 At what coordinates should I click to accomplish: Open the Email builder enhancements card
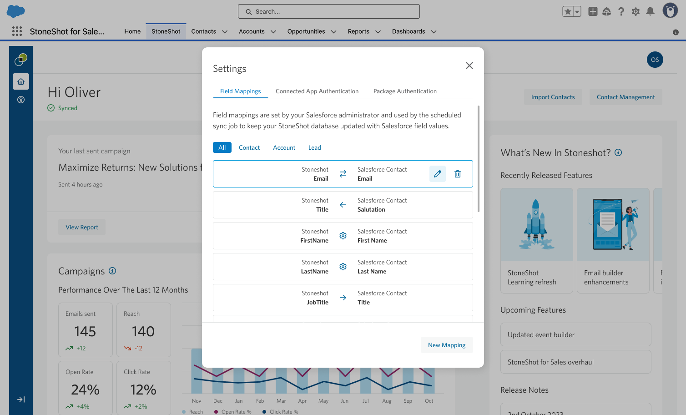(x=613, y=241)
